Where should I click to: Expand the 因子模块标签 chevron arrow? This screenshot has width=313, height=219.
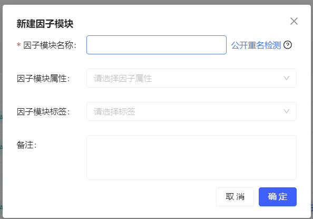(x=287, y=111)
